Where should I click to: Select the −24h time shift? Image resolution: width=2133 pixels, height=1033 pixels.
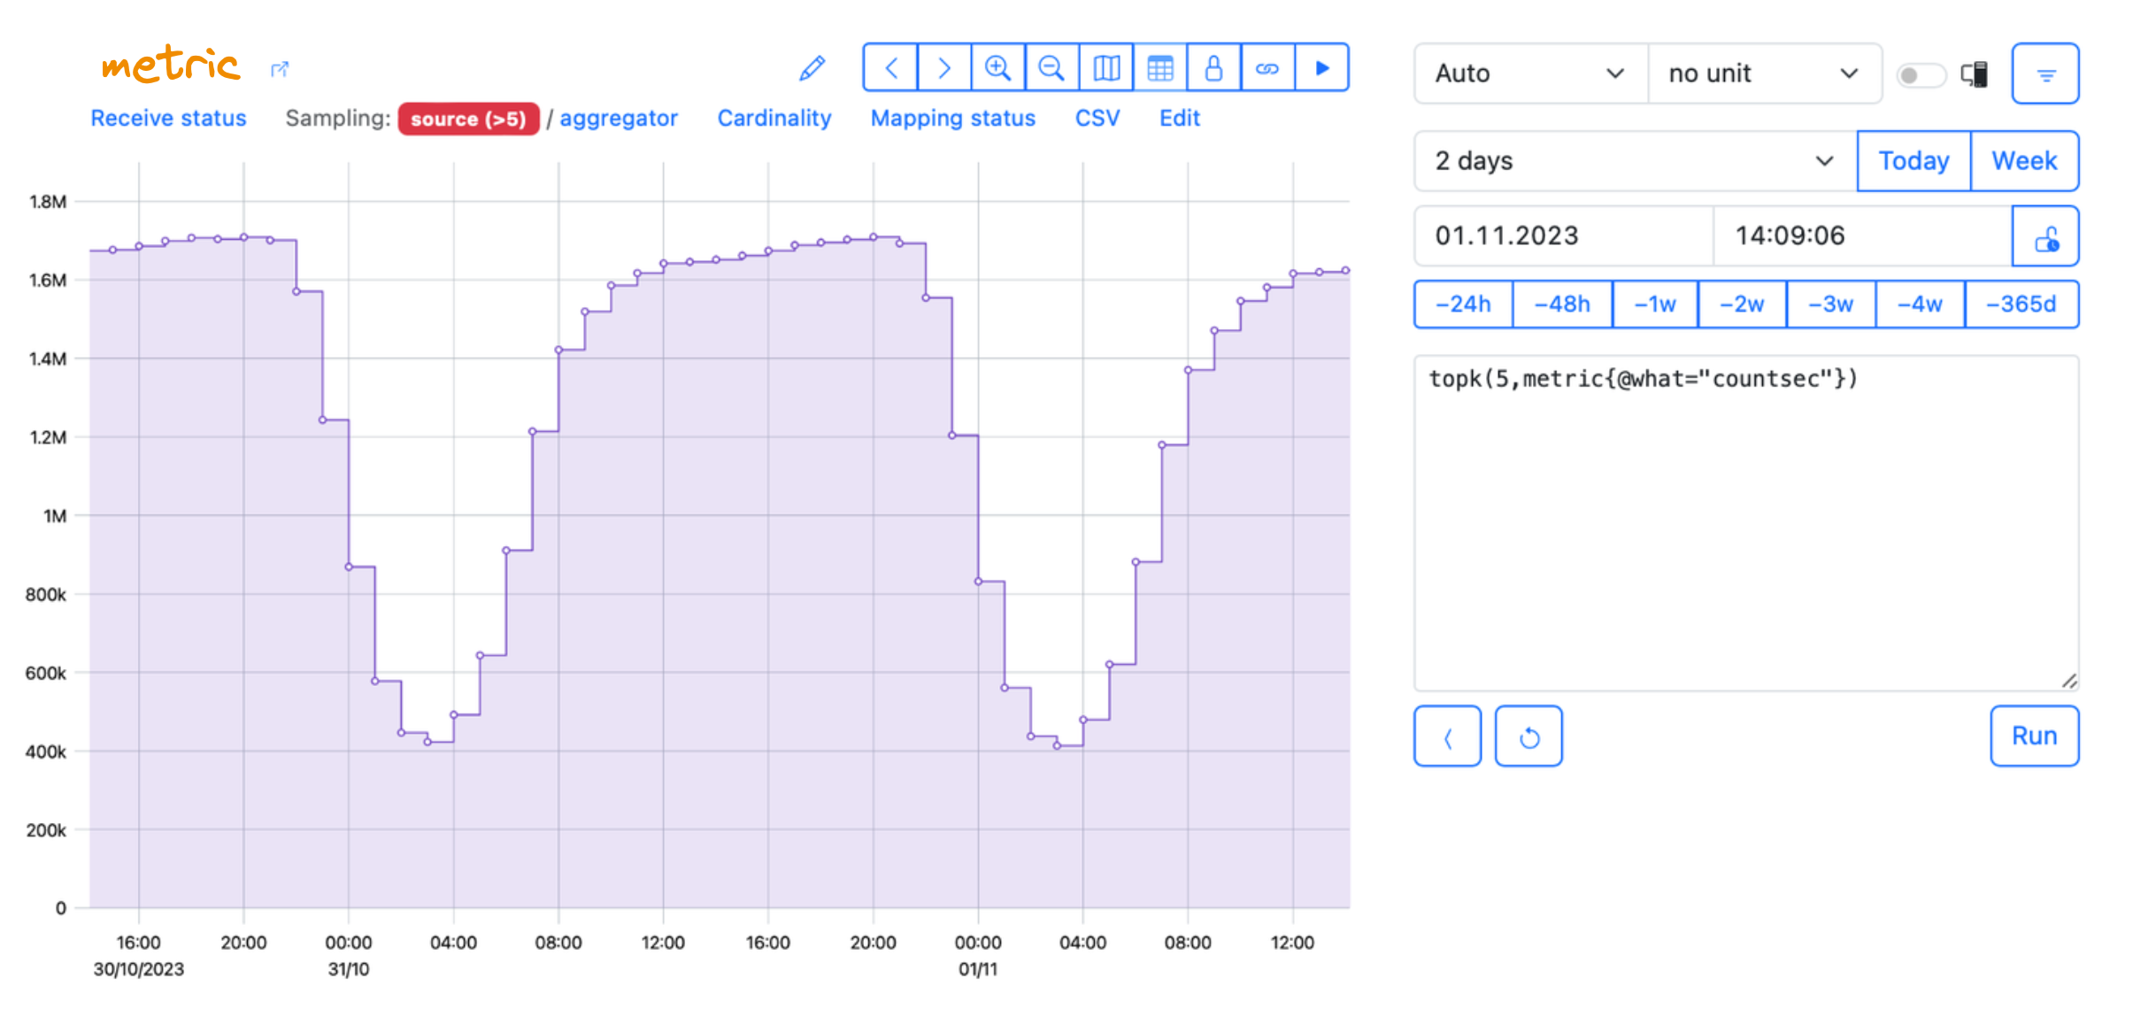pyautogui.click(x=1463, y=305)
